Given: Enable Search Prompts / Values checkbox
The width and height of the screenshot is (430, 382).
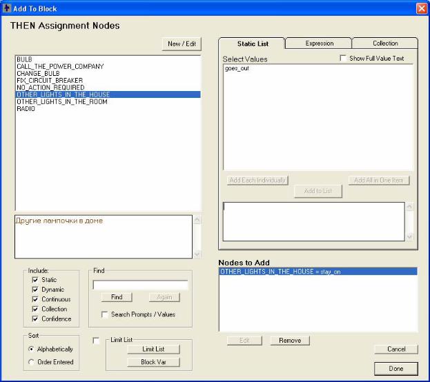Looking at the screenshot, I should (x=104, y=314).
